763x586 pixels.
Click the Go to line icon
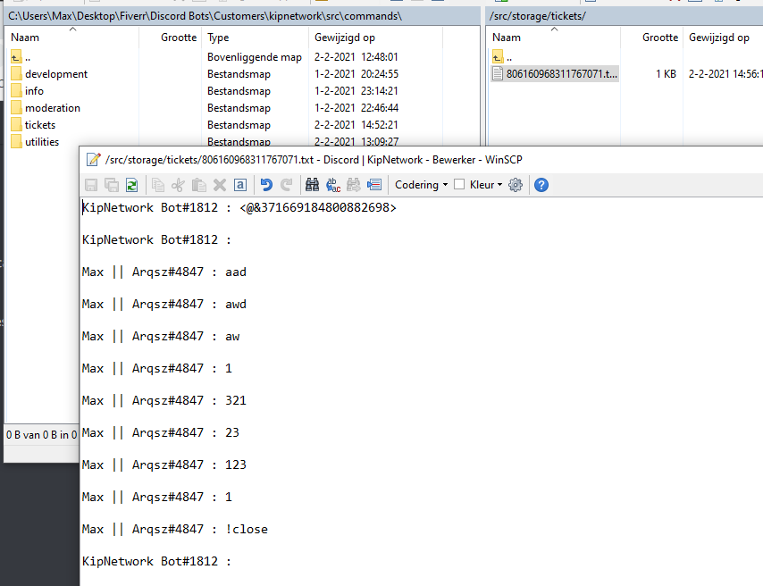coord(373,185)
